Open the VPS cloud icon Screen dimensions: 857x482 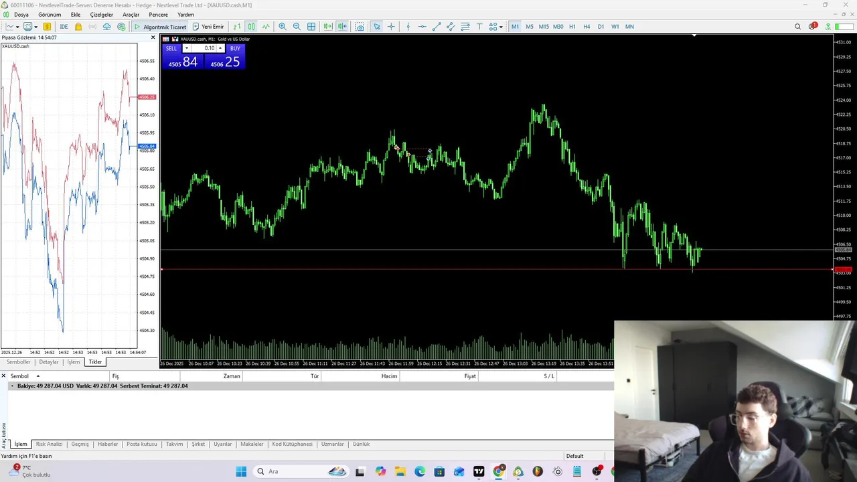coord(106,27)
